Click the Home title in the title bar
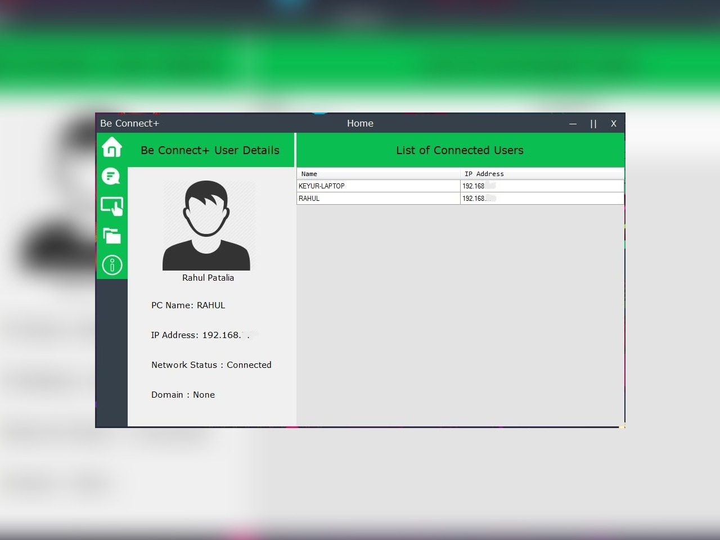 (x=360, y=123)
